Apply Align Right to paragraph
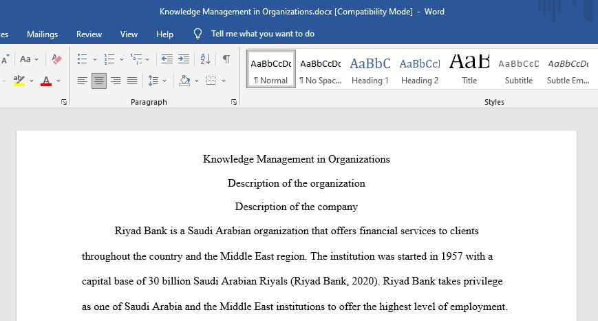This screenshot has height=321, width=598. click(x=115, y=81)
